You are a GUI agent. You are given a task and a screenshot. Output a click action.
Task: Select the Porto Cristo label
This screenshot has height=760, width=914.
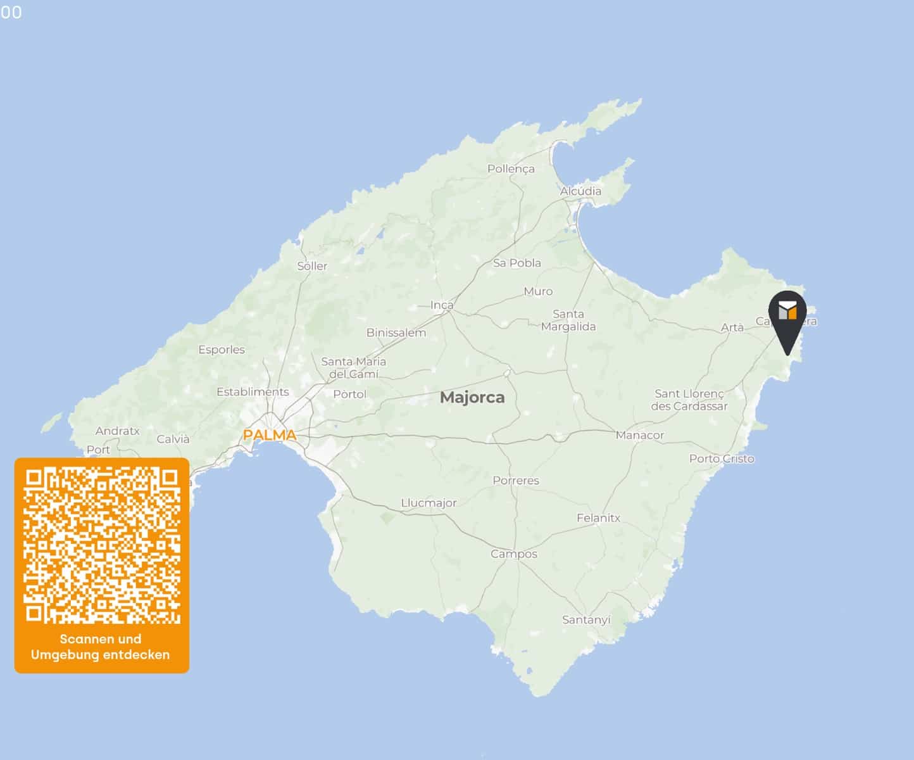click(x=722, y=459)
